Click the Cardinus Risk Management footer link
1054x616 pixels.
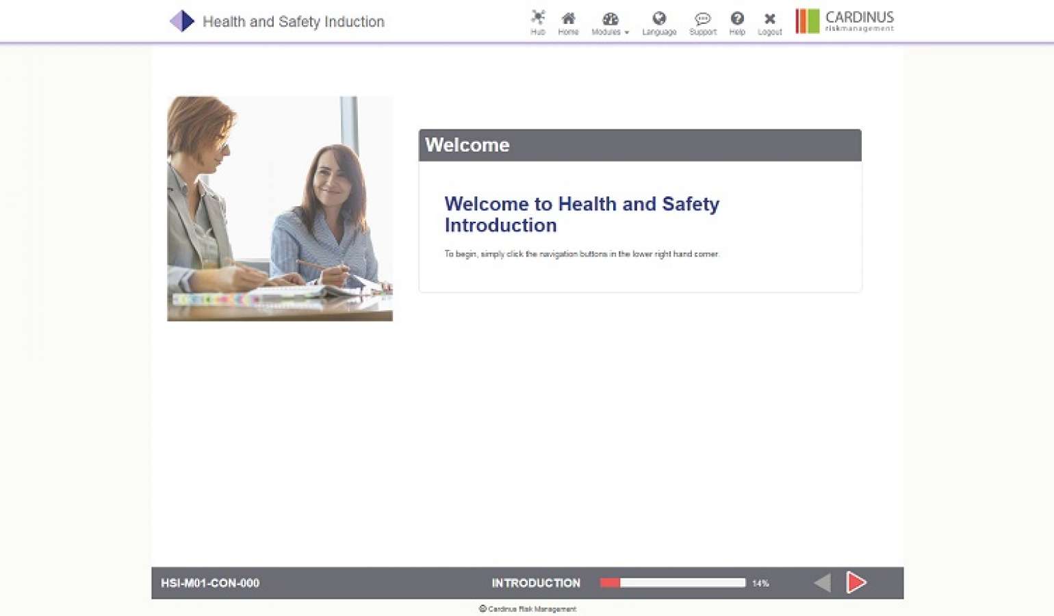[x=527, y=608]
